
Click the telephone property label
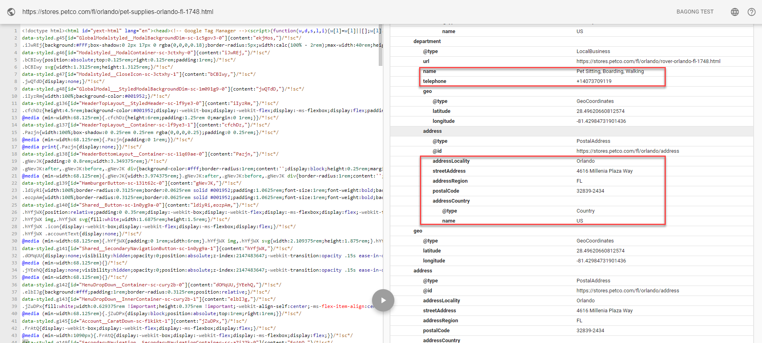point(435,81)
